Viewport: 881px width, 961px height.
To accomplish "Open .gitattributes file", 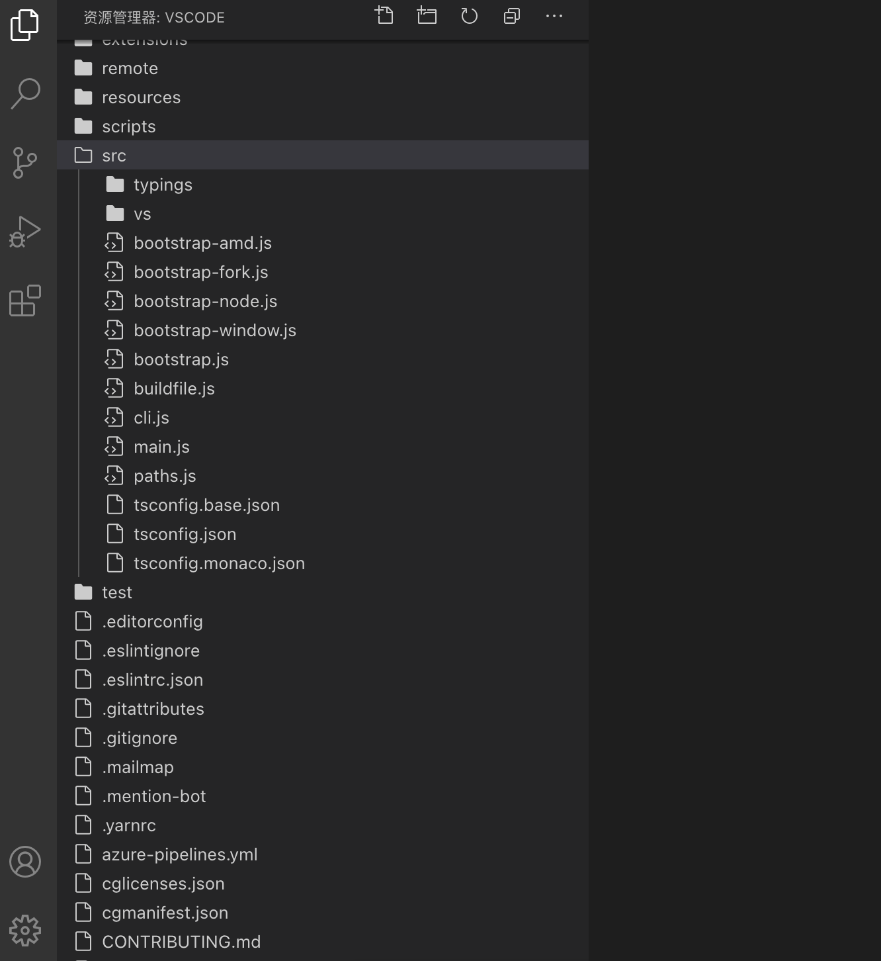I will pyautogui.click(x=323, y=709).
